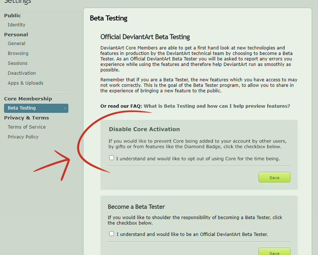Open the Identity settings page
318x255 pixels.
pos(17,25)
